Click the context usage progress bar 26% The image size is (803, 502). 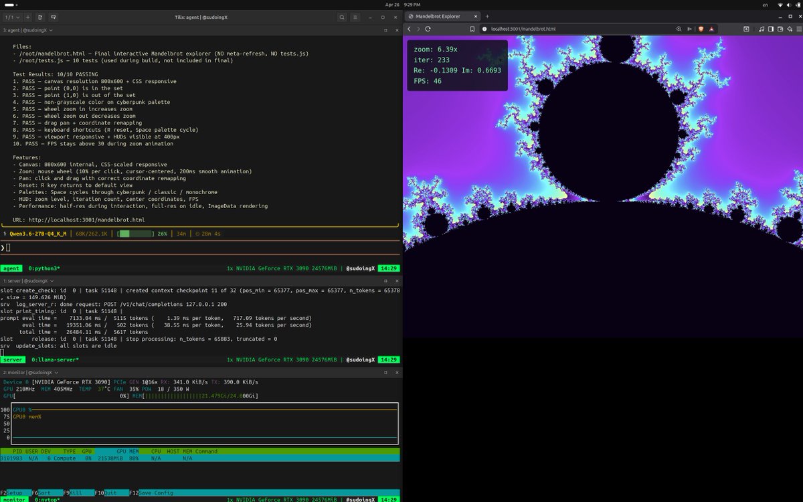pos(135,234)
